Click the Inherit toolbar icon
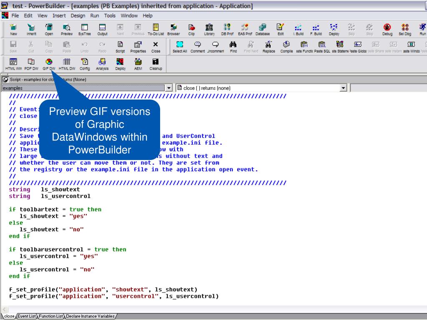This screenshot has height=320, width=427. point(31,30)
